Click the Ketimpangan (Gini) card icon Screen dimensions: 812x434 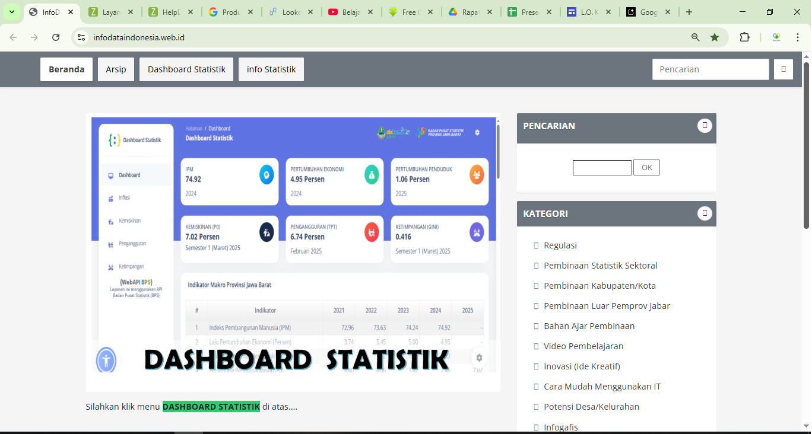[x=477, y=232]
